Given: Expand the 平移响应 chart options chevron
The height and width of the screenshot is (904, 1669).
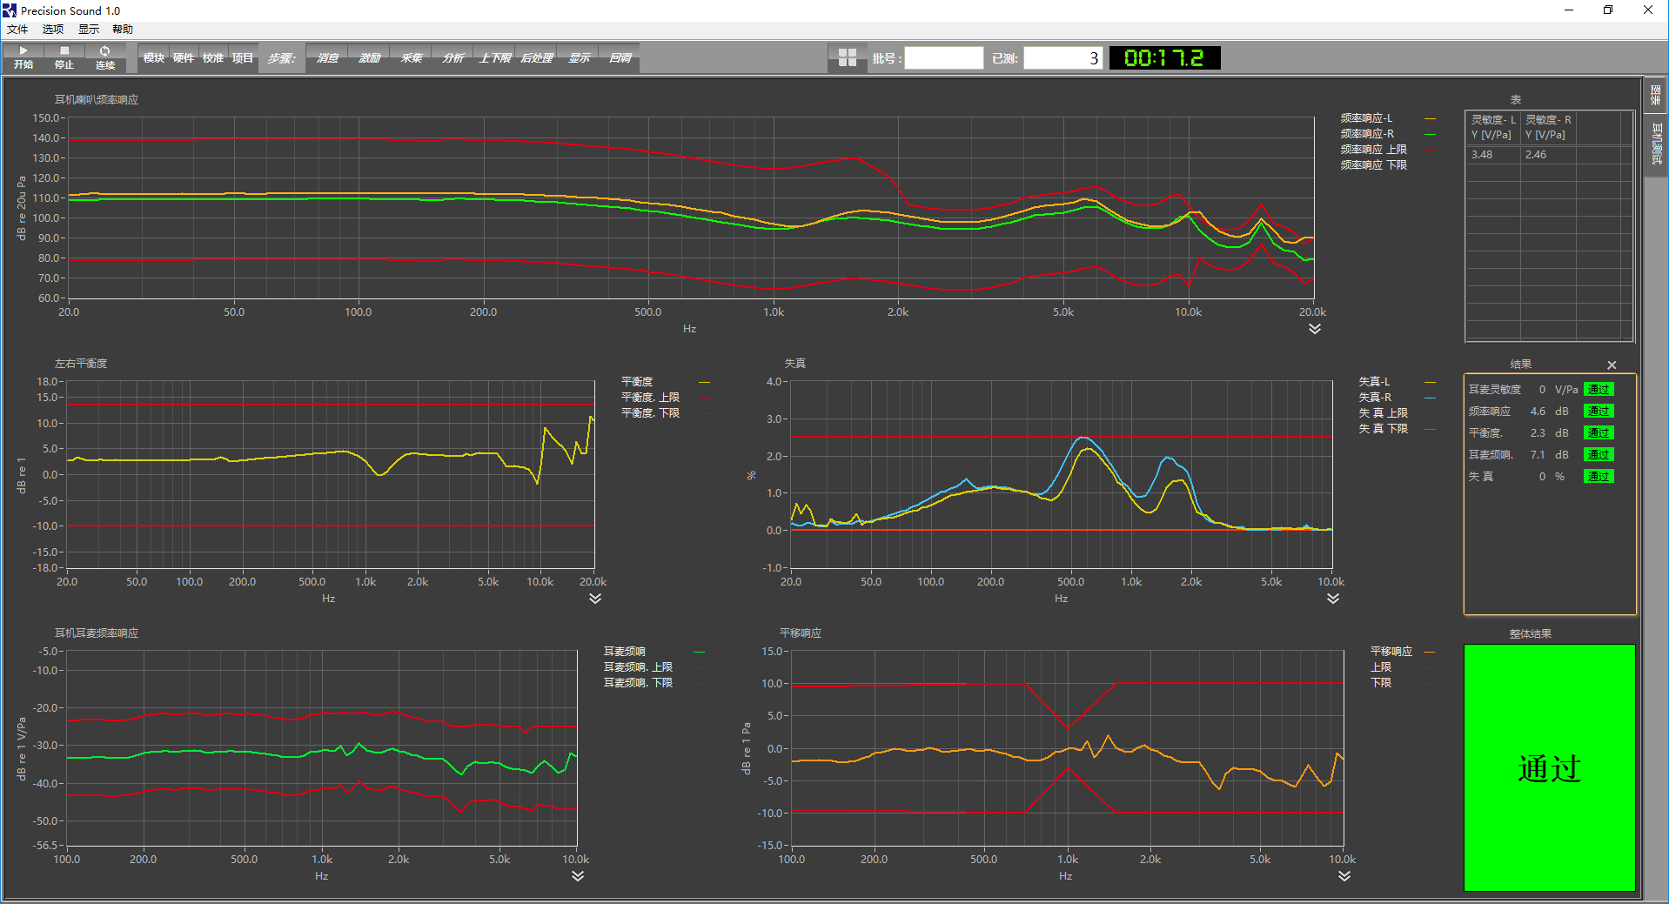Looking at the screenshot, I should click(1344, 876).
